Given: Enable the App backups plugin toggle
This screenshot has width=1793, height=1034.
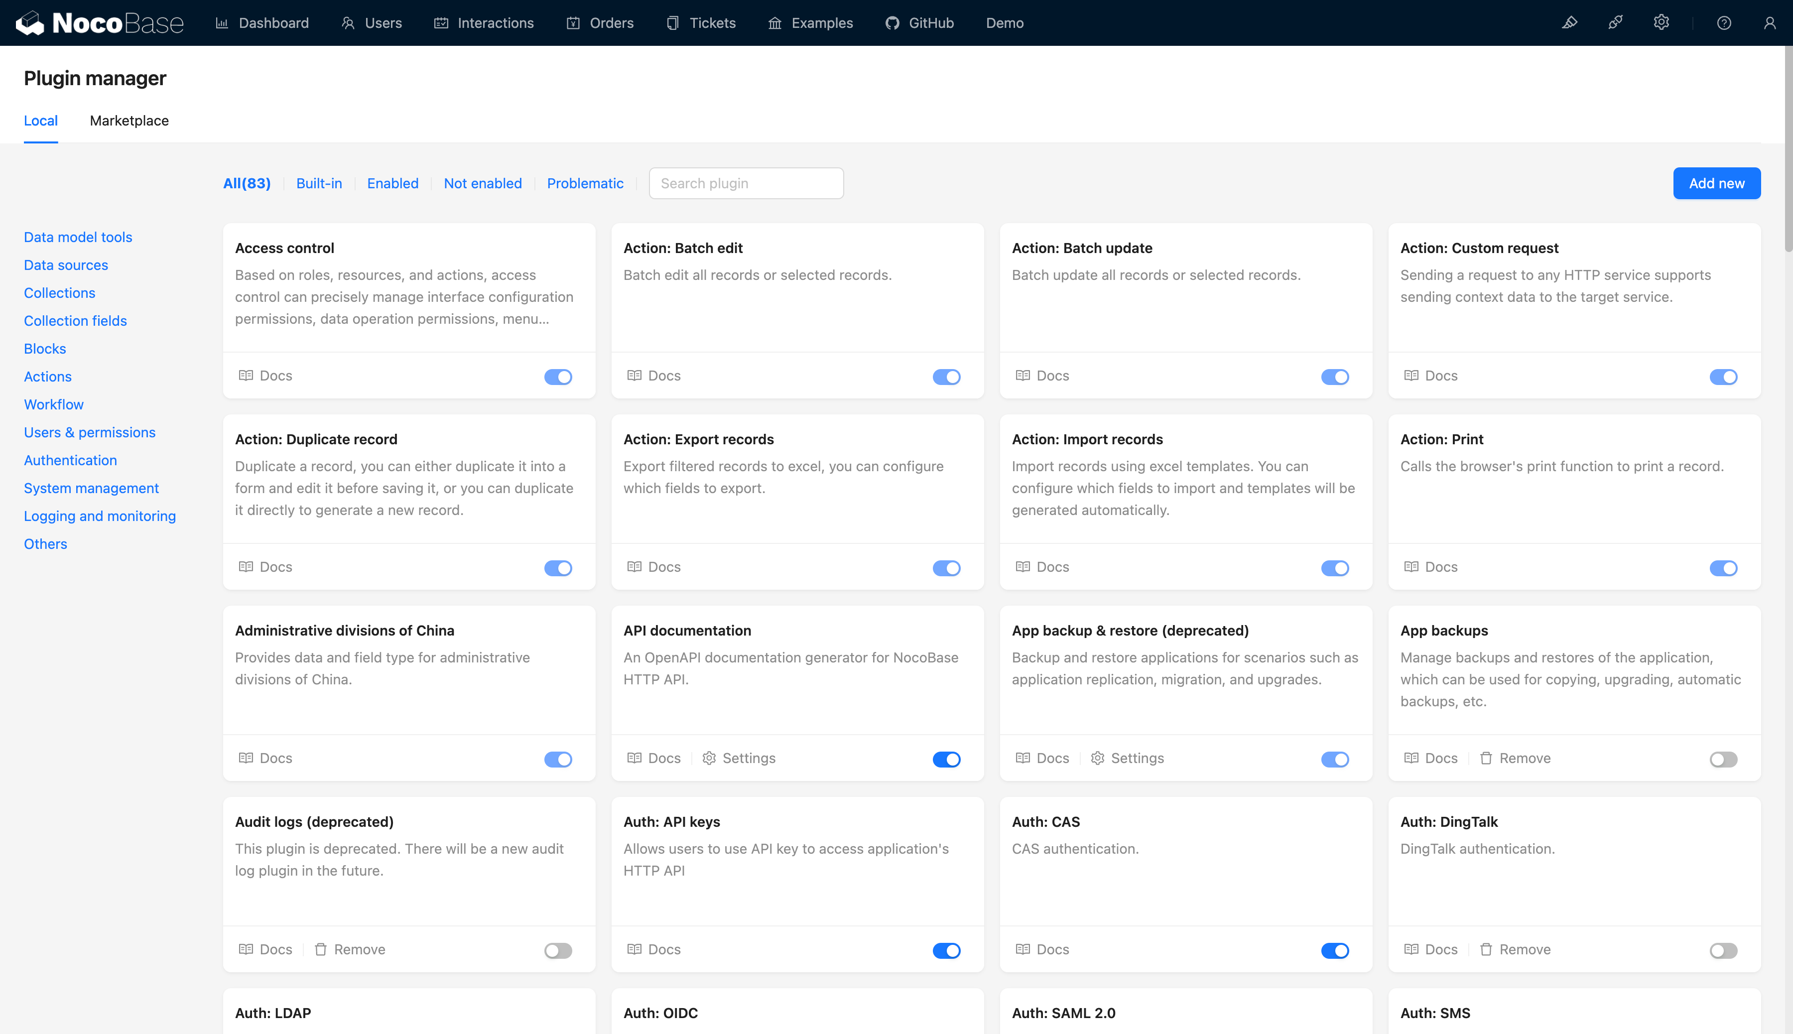Looking at the screenshot, I should (x=1724, y=758).
